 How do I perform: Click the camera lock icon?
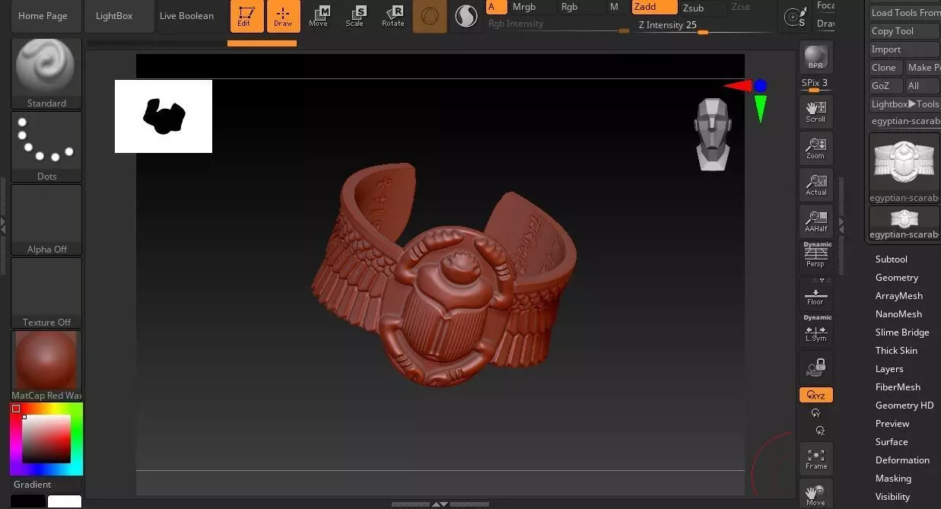click(x=815, y=368)
